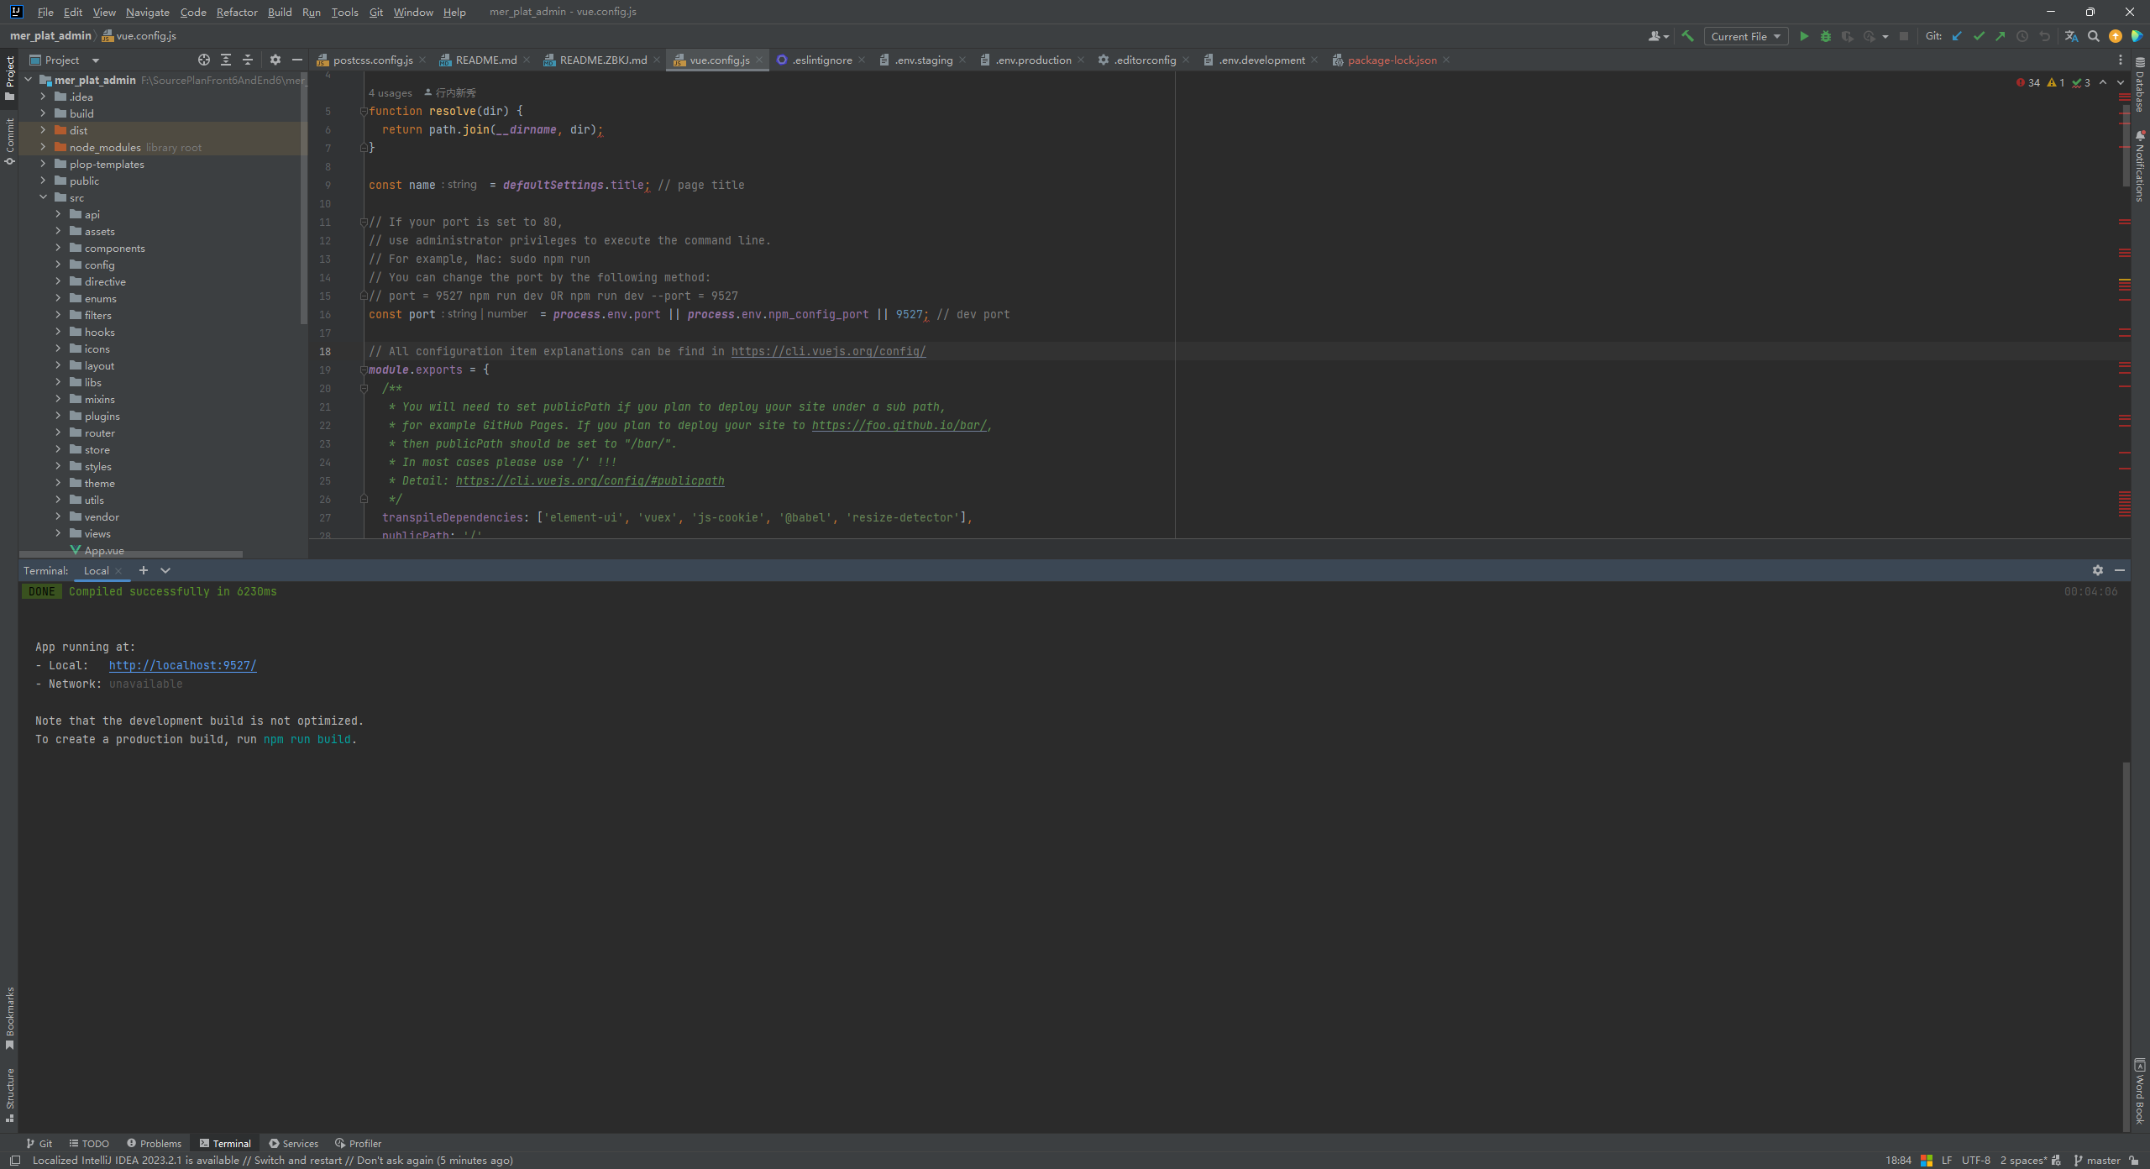The width and height of the screenshot is (2150, 1169).
Task: Open the Tools menu
Action: [x=344, y=12]
